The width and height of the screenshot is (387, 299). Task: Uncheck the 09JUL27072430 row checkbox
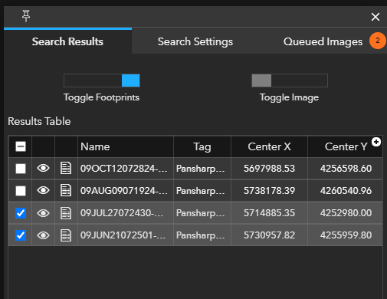21,213
